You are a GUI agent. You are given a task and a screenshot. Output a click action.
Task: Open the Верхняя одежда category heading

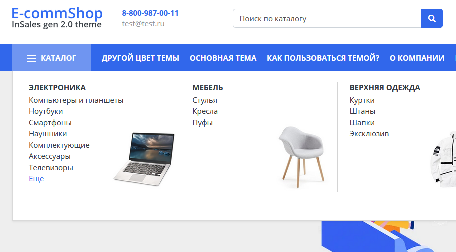pos(385,87)
